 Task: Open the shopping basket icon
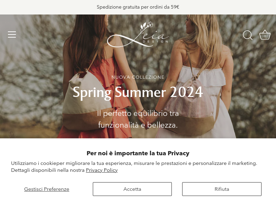[265, 35]
